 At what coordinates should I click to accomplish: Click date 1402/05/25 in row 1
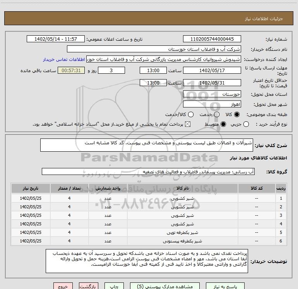pyautogui.click(x=31, y=198)
